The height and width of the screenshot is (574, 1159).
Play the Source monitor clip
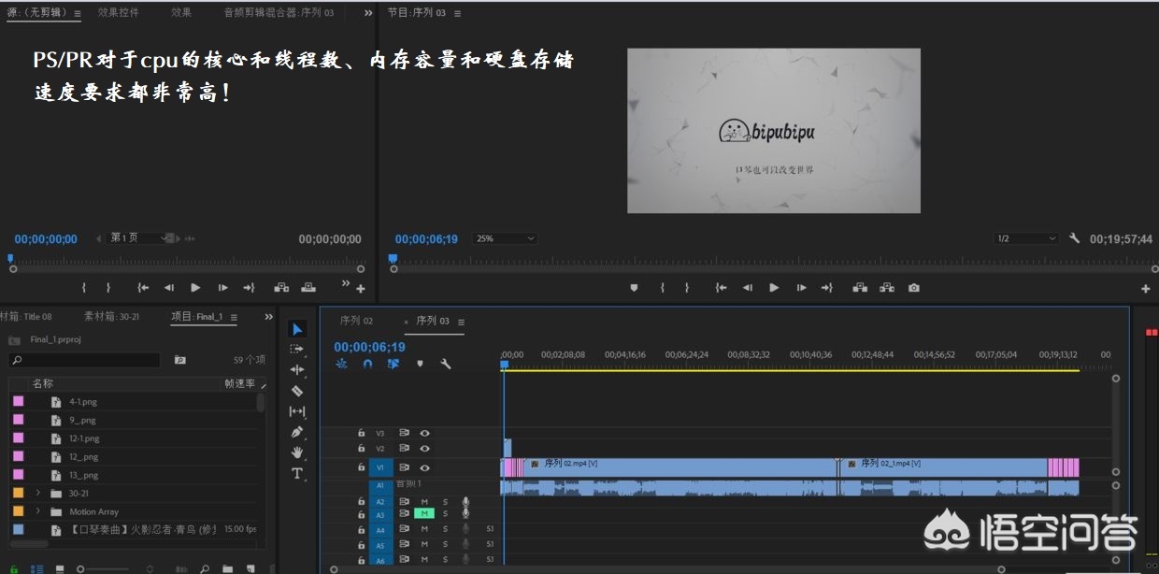[x=195, y=288]
